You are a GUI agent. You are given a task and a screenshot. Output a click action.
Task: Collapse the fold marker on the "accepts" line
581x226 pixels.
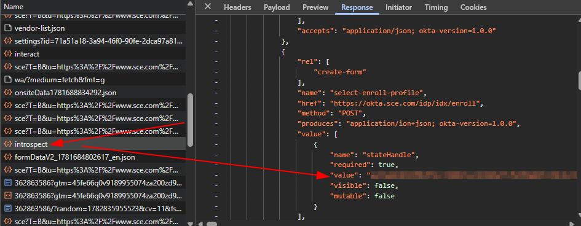(x=216, y=31)
